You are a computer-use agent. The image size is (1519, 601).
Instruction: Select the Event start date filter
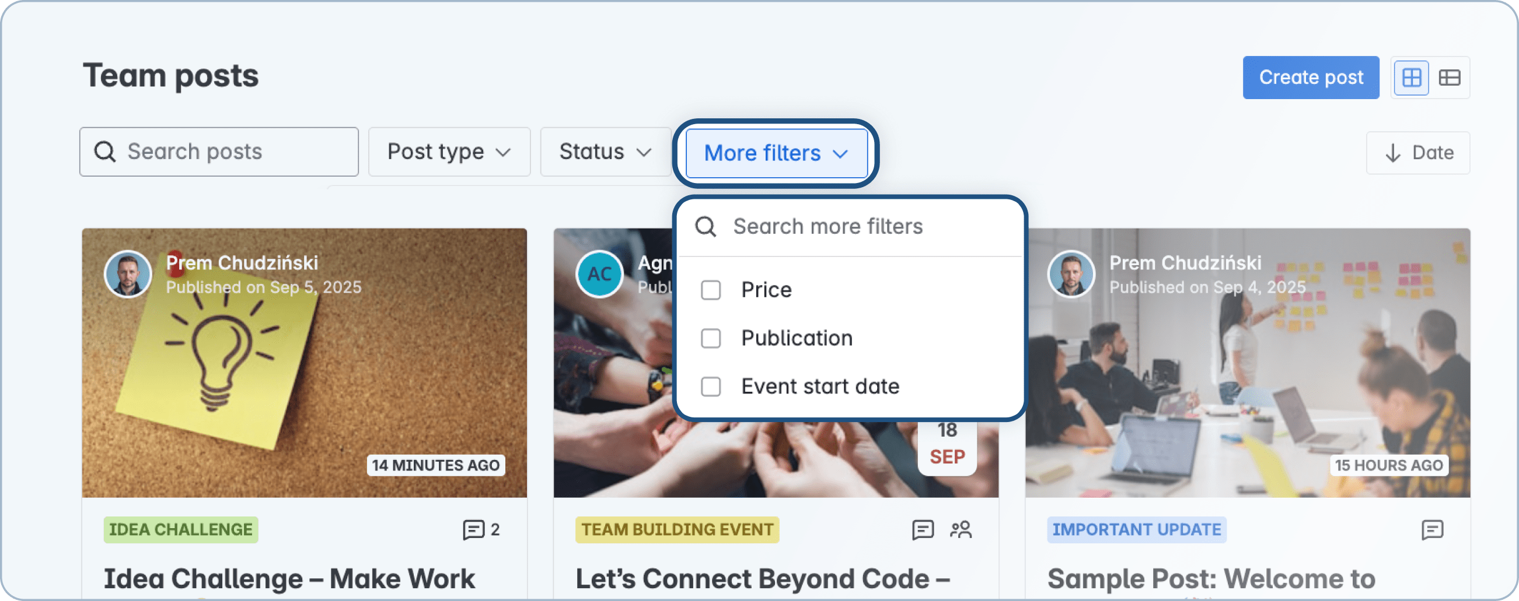711,386
